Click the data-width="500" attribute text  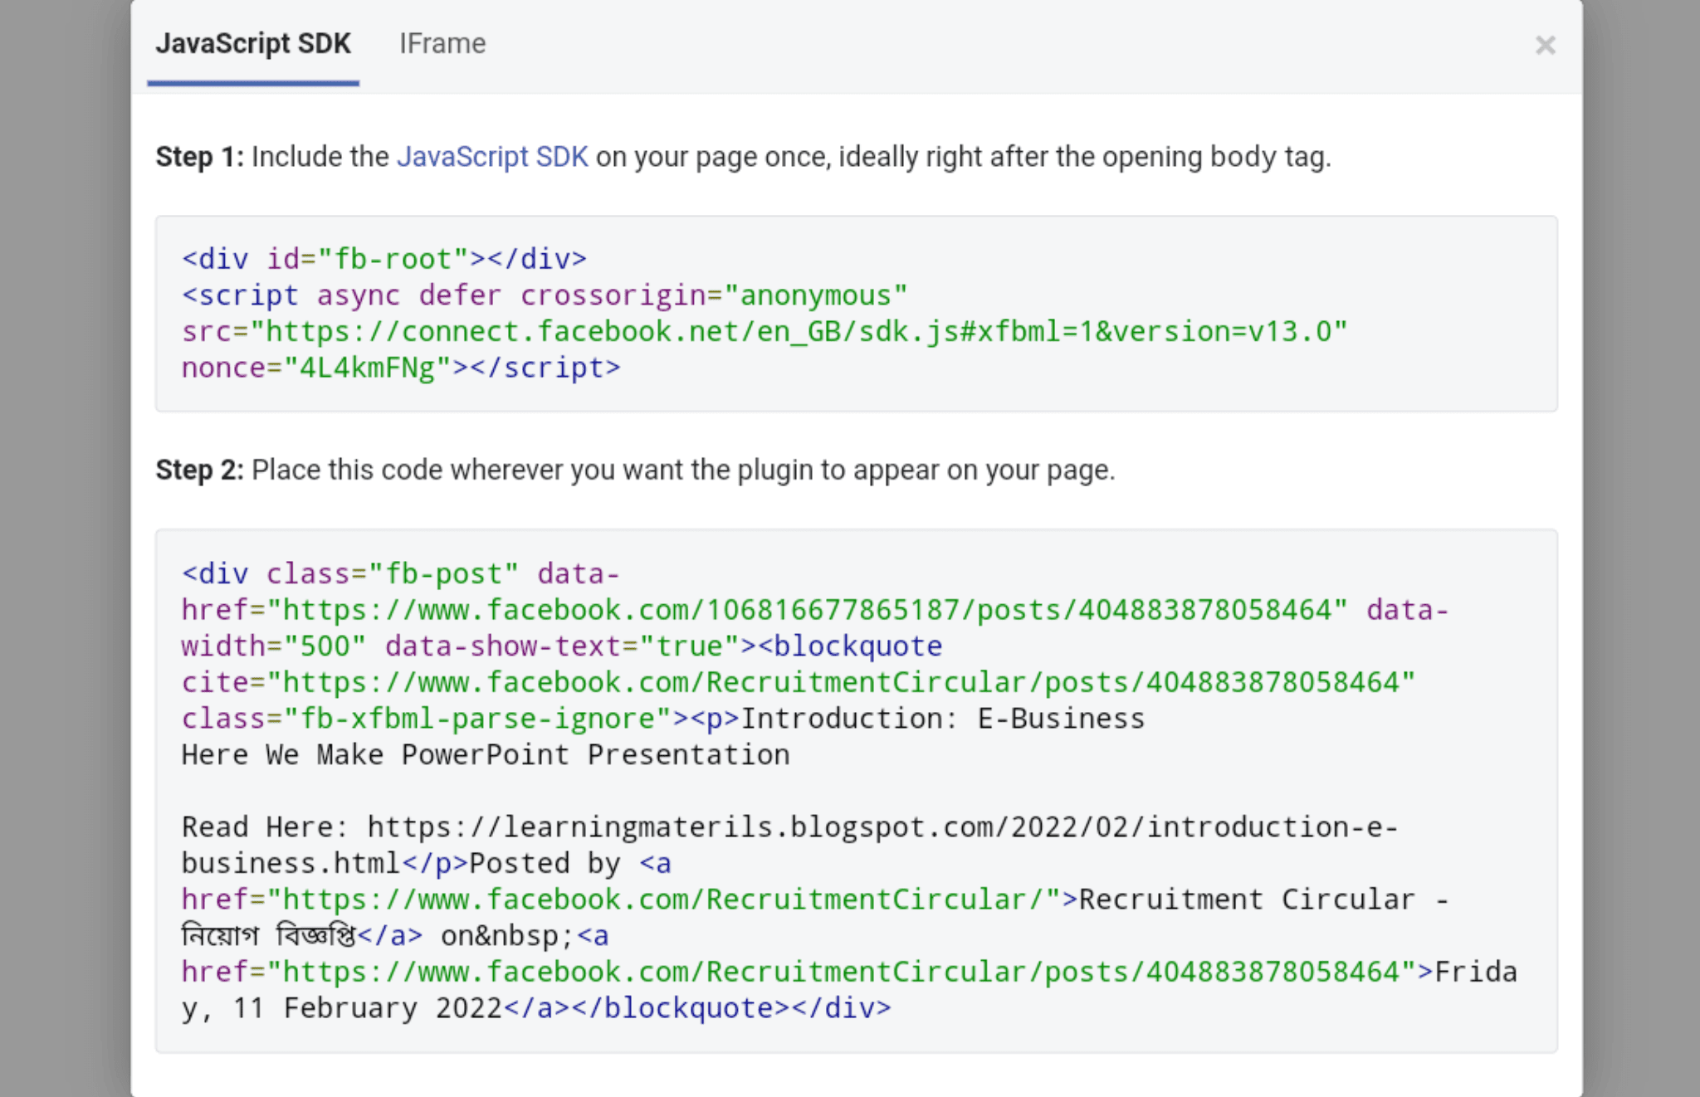(274, 646)
